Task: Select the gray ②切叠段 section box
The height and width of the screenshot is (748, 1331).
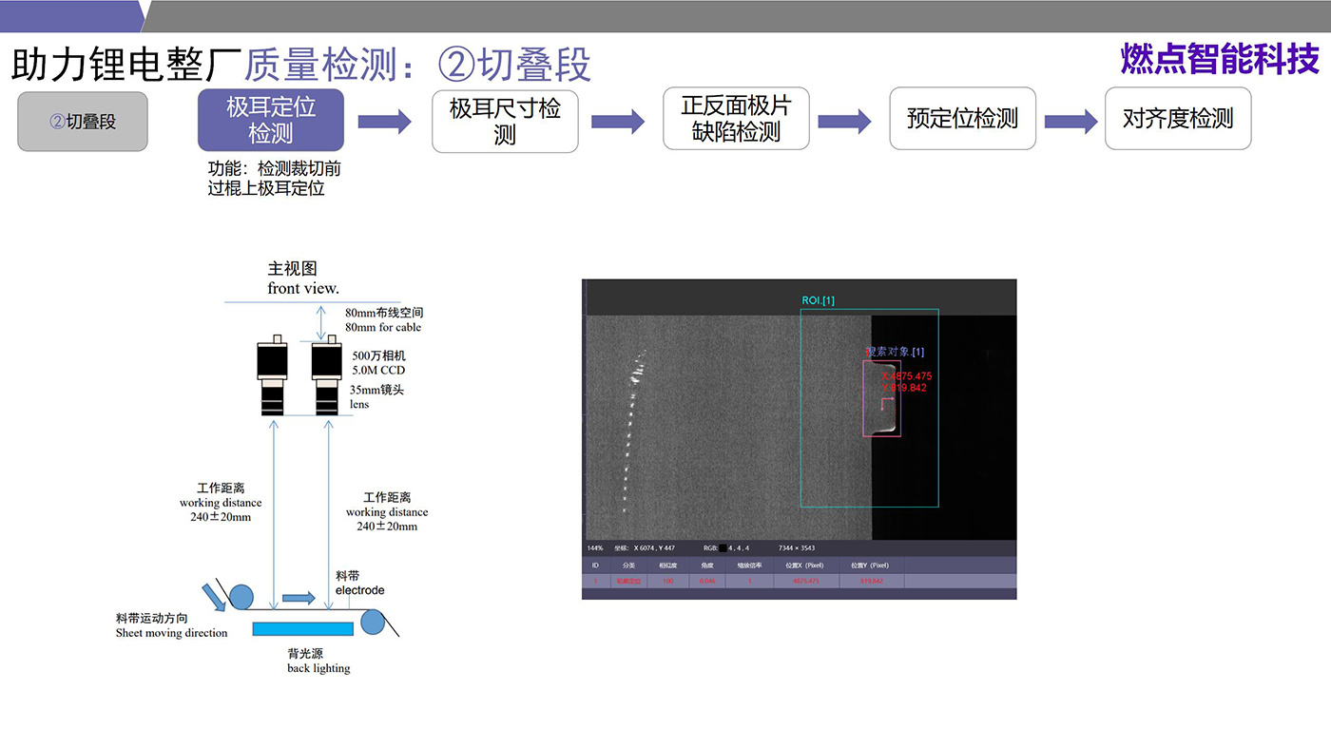Action: 83,122
